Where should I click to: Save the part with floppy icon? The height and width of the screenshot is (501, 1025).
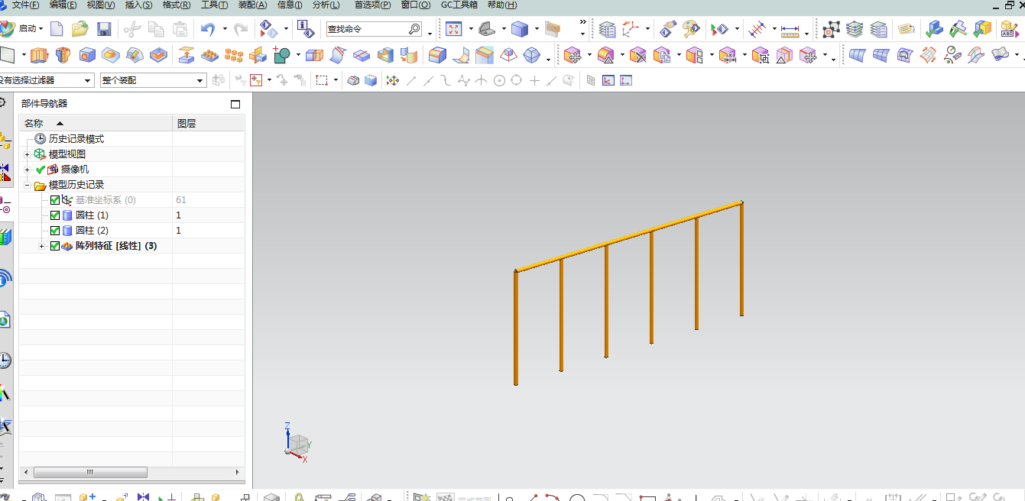pyautogui.click(x=104, y=29)
